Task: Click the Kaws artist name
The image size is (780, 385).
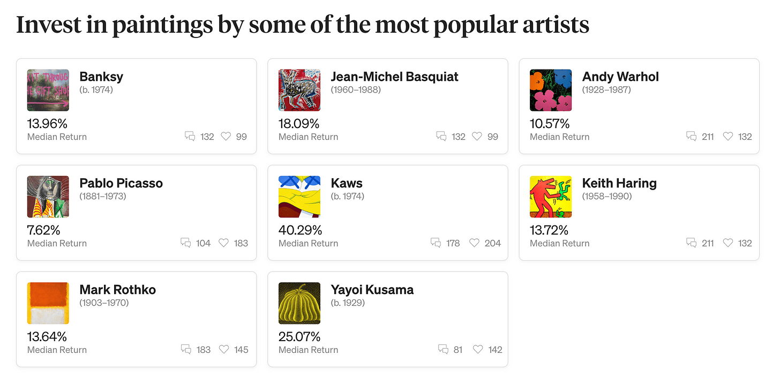Action: pyautogui.click(x=347, y=183)
